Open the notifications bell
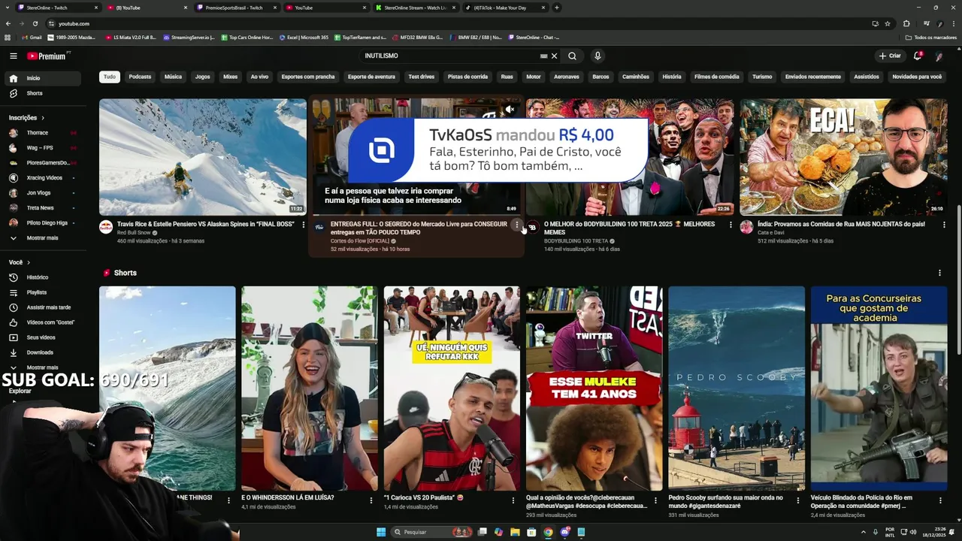This screenshot has width=962, height=541. [918, 56]
